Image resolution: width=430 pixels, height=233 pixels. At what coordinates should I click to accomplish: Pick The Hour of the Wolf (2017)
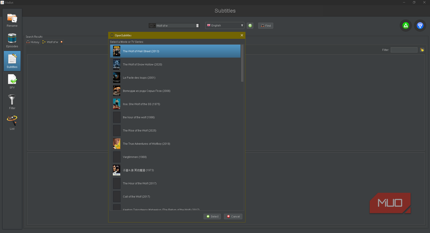point(175,183)
